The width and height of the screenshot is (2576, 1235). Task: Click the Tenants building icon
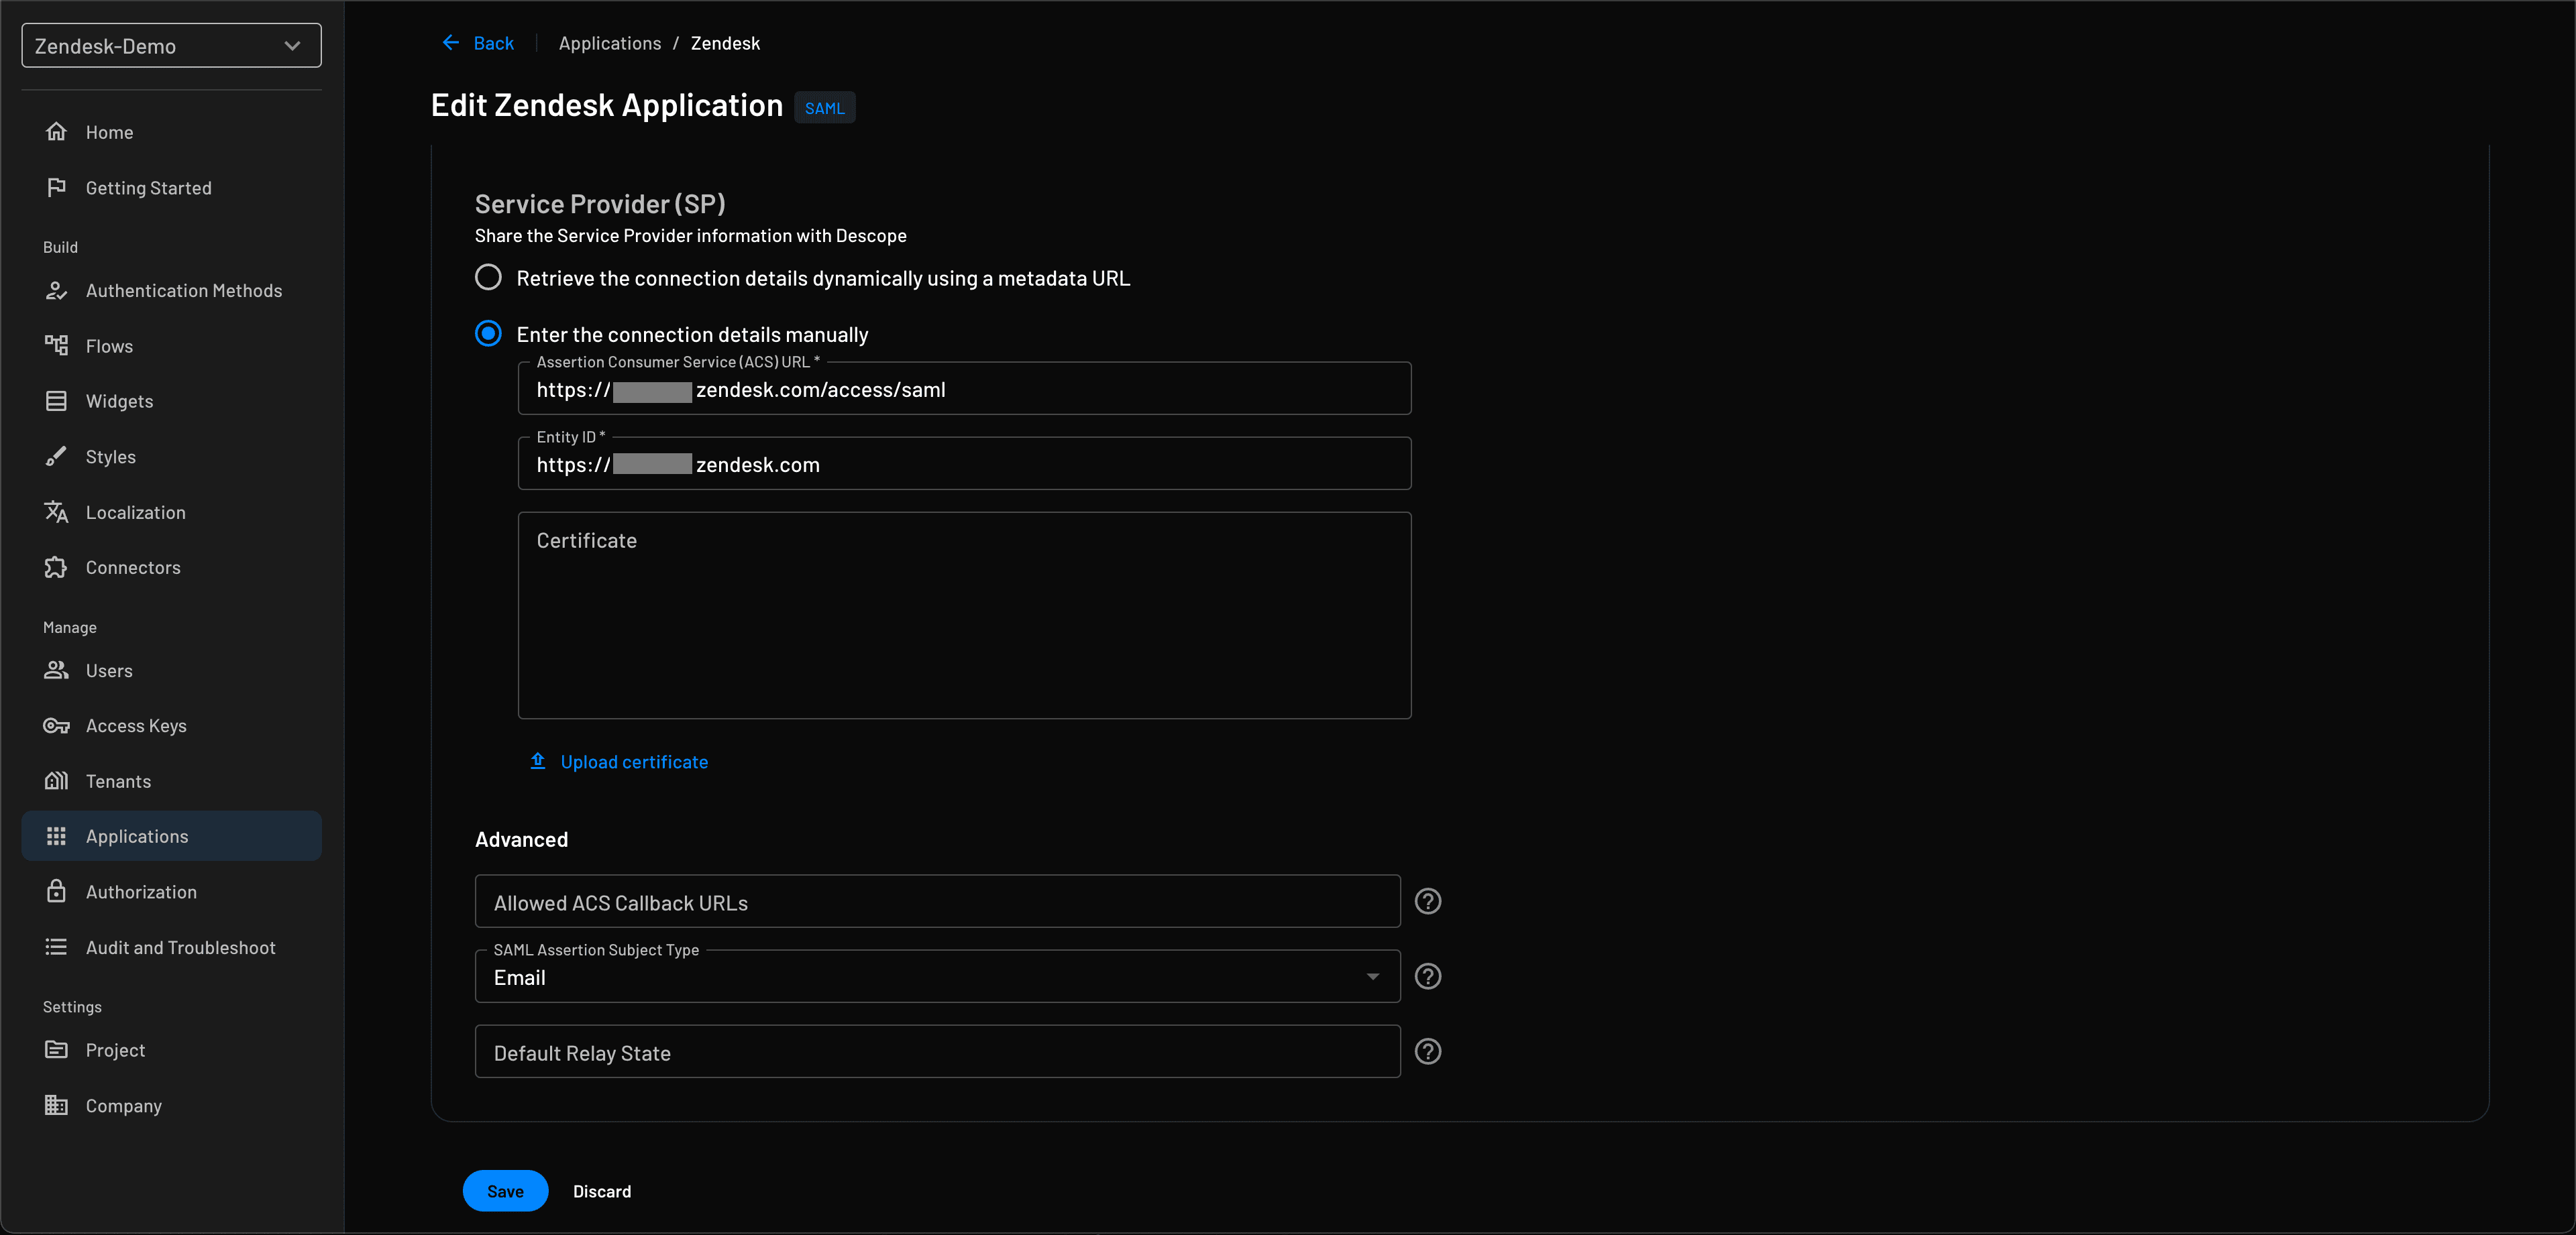56,781
